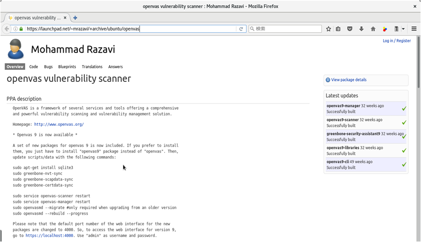
Task: Go to Firefox home page icon
Action: click(x=373, y=29)
